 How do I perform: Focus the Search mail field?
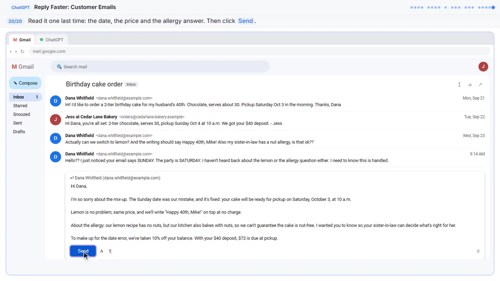[x=160, y=67]
